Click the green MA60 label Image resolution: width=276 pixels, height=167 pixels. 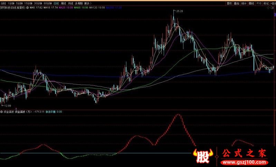(81, 8)
